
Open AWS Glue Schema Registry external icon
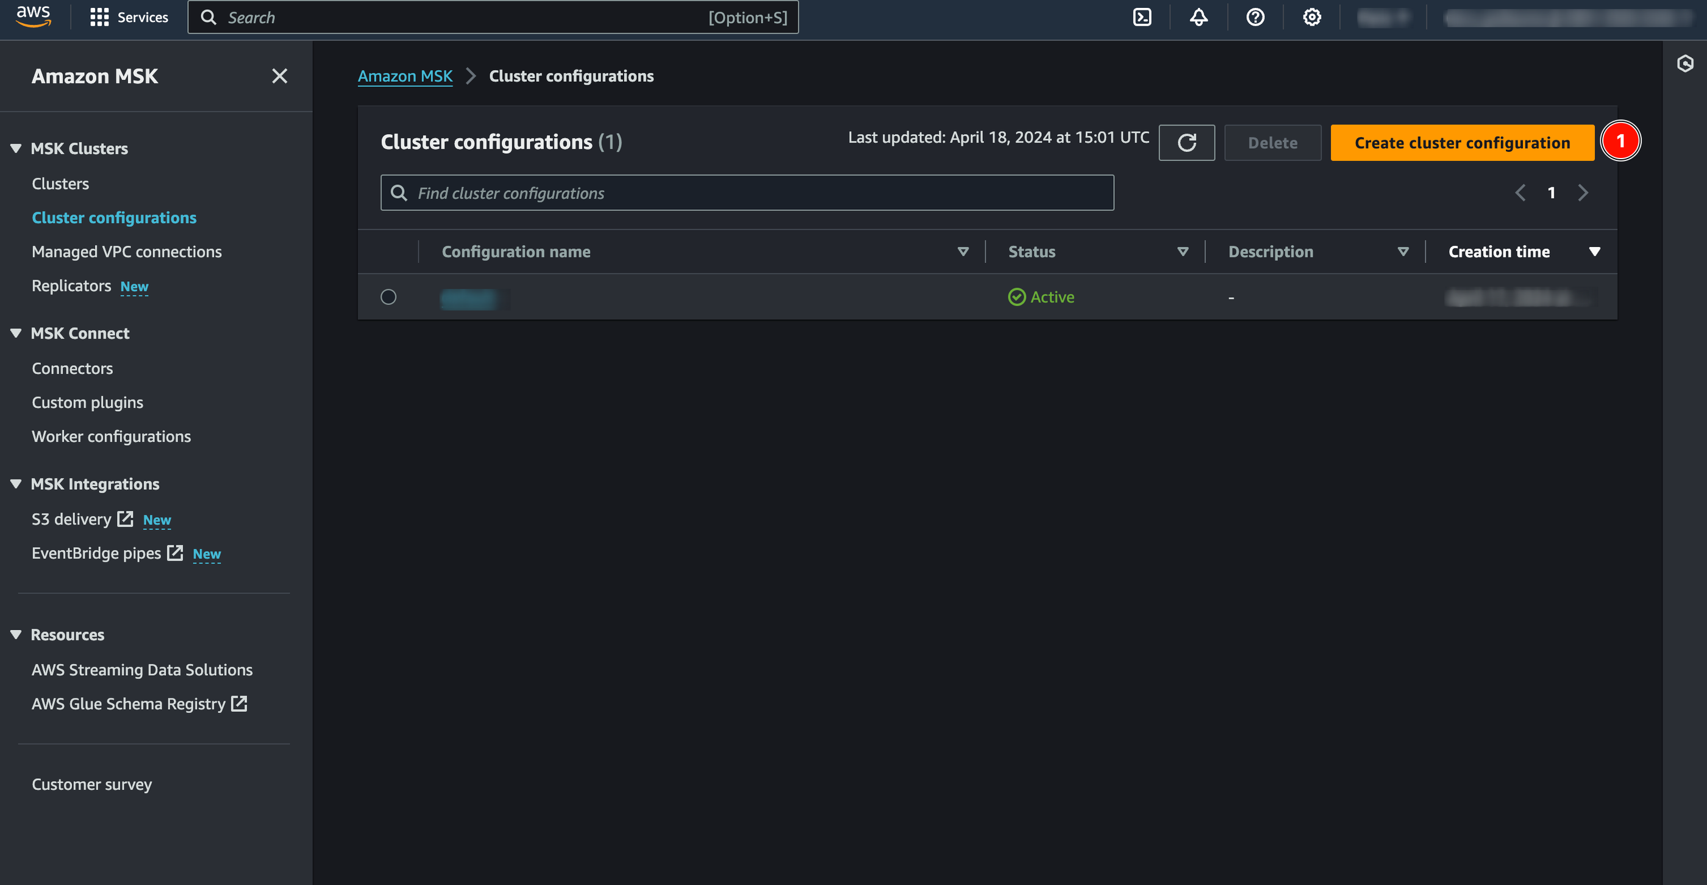tap(238, 703)
